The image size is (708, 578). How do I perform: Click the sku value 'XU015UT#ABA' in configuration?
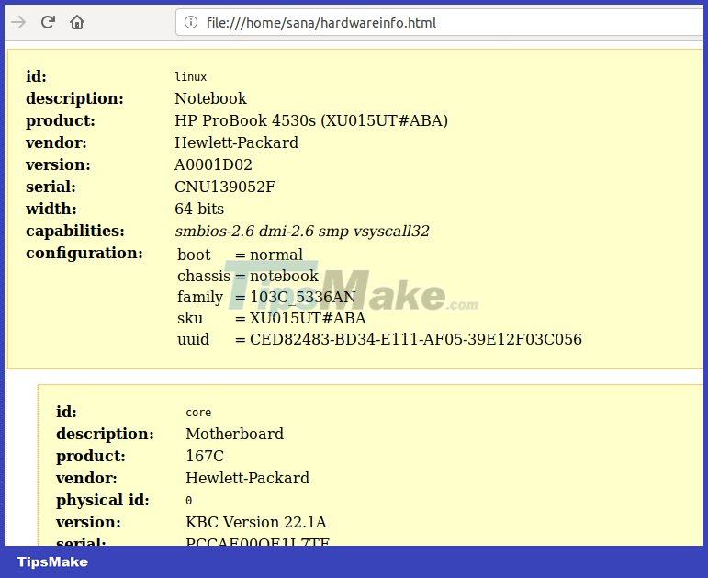308,319
